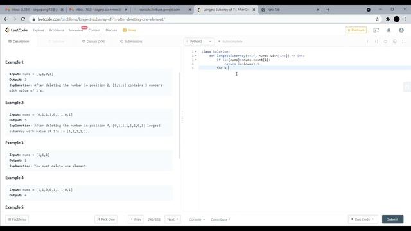Click the Example 2 heading
The width and height of the screenshot is (411, 231).
pyautogui.click(x=15, y=103)
